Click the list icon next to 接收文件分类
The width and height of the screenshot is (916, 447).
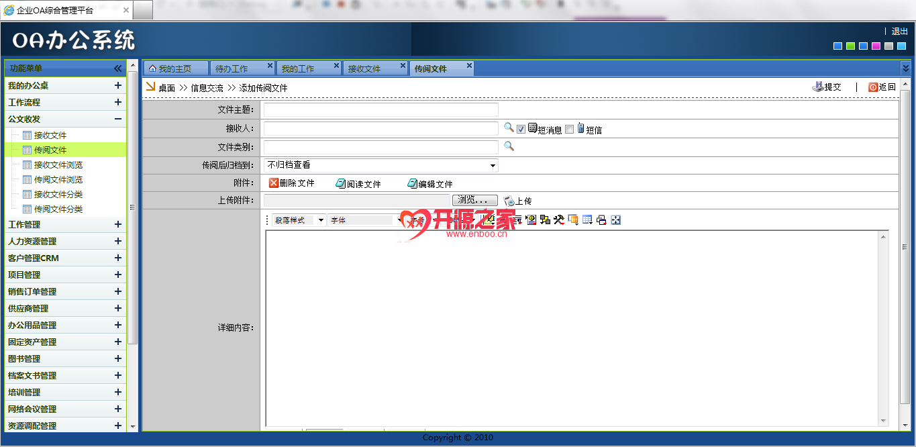tap(28, 195)
